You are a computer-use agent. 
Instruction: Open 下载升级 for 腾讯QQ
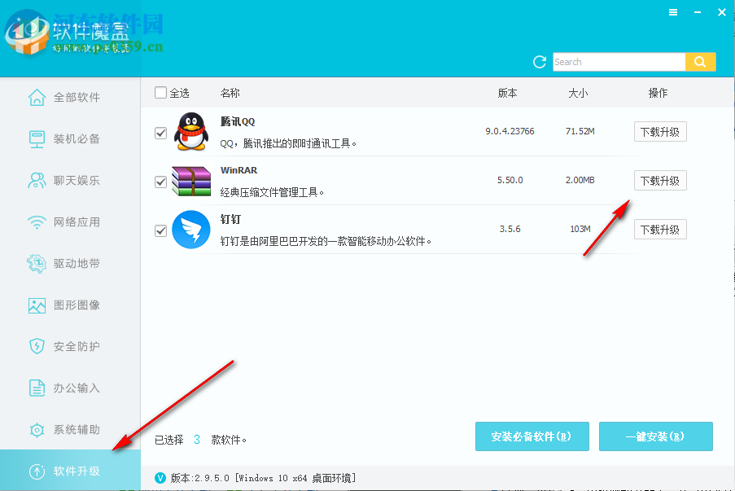pyautogui.click(x=660, y=132)
